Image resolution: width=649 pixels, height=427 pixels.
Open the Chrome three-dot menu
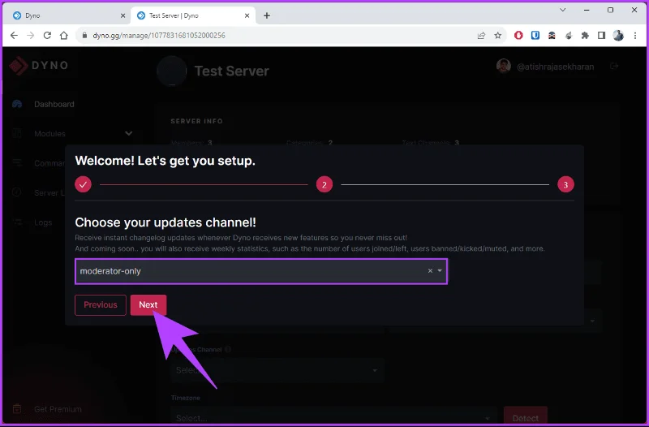click(x=635, y=35)
